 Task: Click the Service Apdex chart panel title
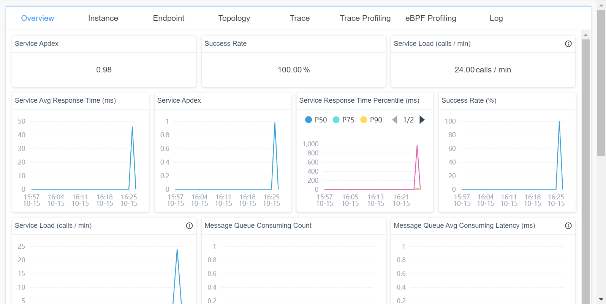179,100
